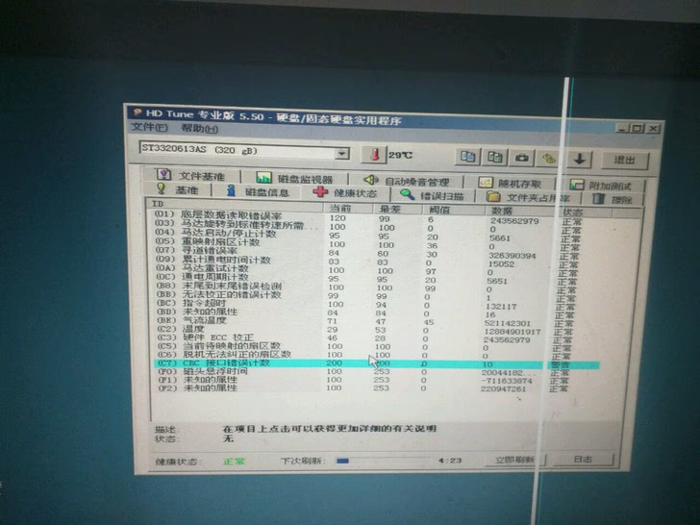Click the green 正常 health status text
The image size is (700, 525).
234,462
